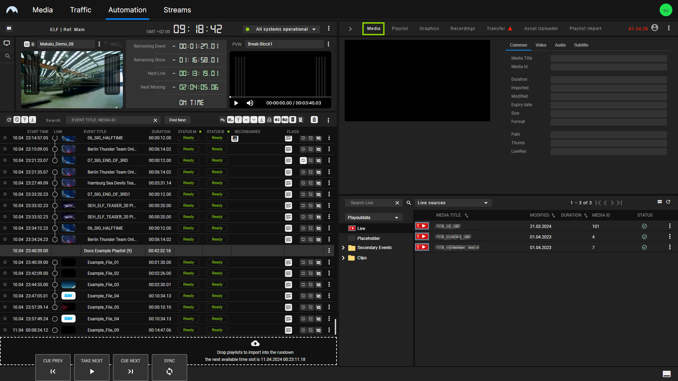
Task: Expand the Secondary Events tree item
Action: pos(343,247)
